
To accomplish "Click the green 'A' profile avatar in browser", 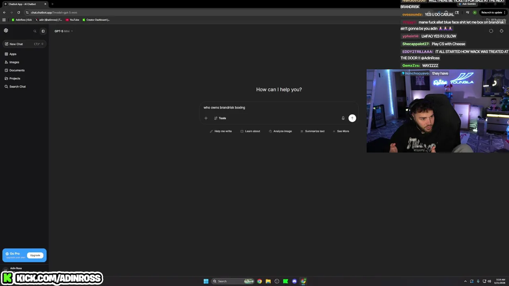I will 474,12.
